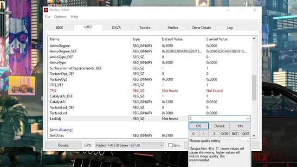Click the info tooltip scroll up arrow
Screen dimensions: 297x167
point(247,141)
